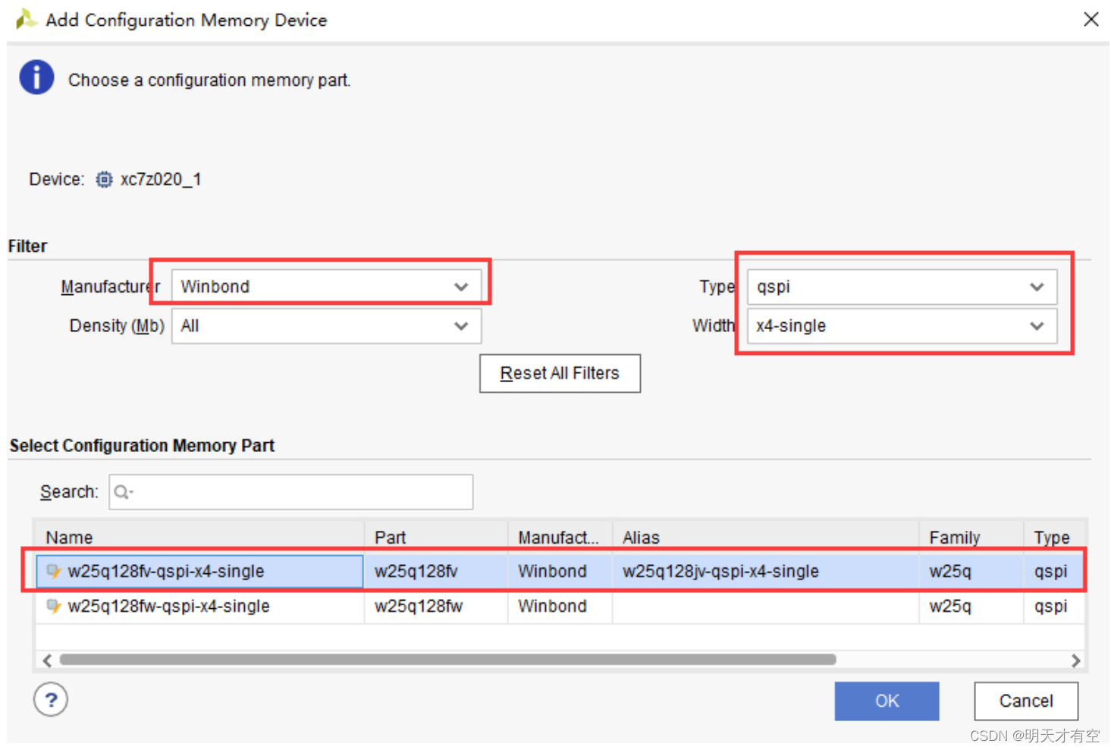Image resolution: width=1111 pixels, height=750 pixels.
Task: Click the w25q128fw Part cell
Action: pos(436,606)
